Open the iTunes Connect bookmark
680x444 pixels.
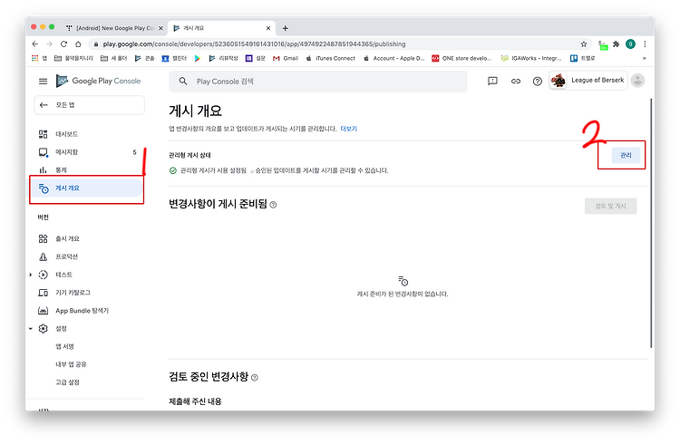[x=330, y=58]
